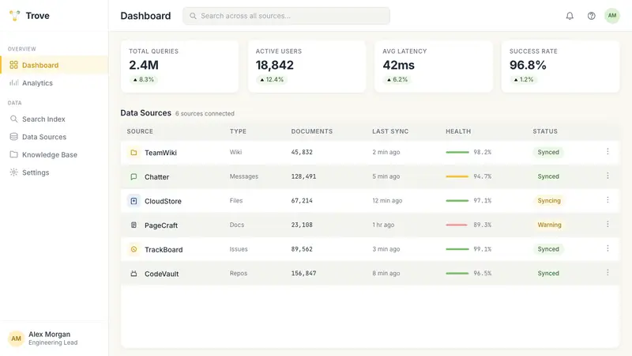This screenshot has height=356, width=632.
Task: Open the CloudStore row more-options menu
Action: 608,200
